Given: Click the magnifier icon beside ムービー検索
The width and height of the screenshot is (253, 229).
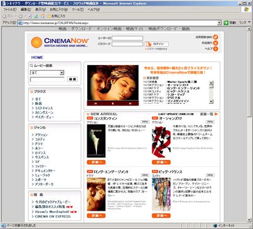Looking at the screenshot, I should [x=32, y=66].
